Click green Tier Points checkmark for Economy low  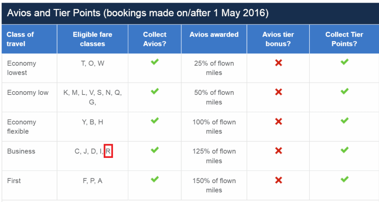point(345,91)
